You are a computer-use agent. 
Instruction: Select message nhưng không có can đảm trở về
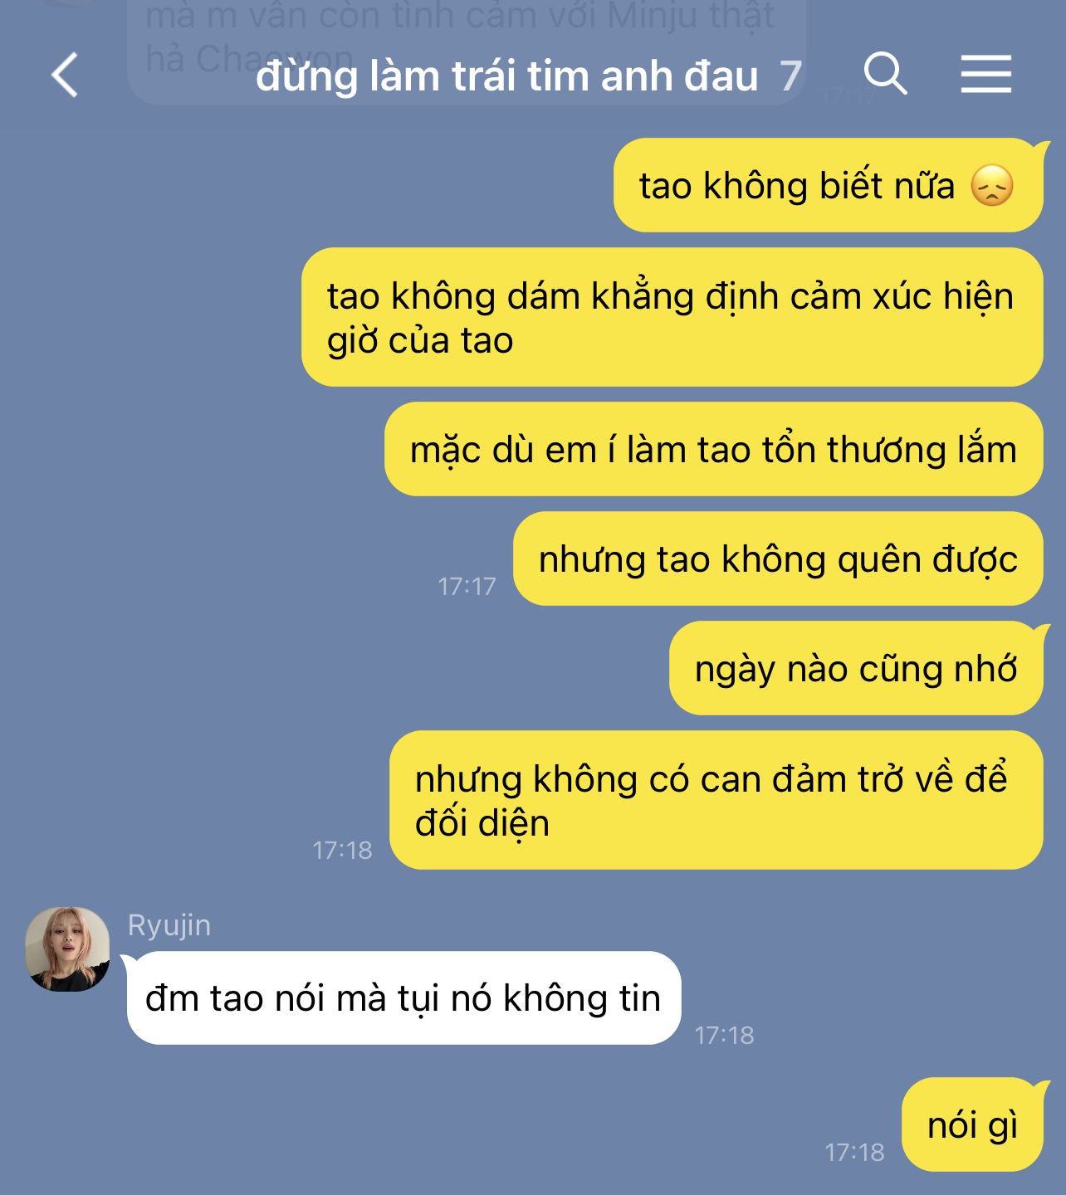pos(716,800)
